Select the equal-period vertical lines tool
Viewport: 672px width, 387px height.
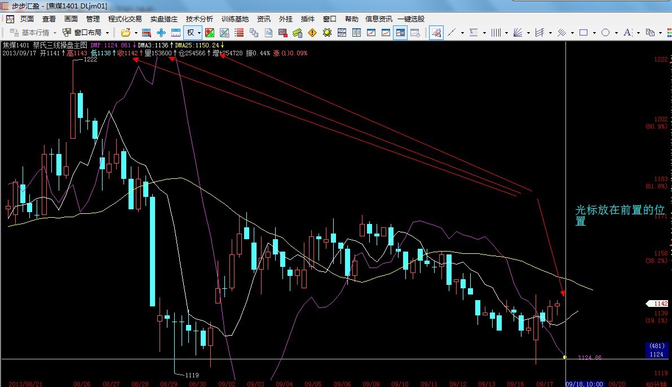click(x=496, y=33)
